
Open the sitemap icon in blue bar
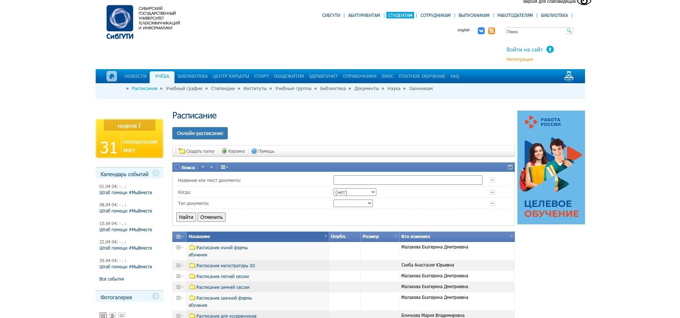569,76
